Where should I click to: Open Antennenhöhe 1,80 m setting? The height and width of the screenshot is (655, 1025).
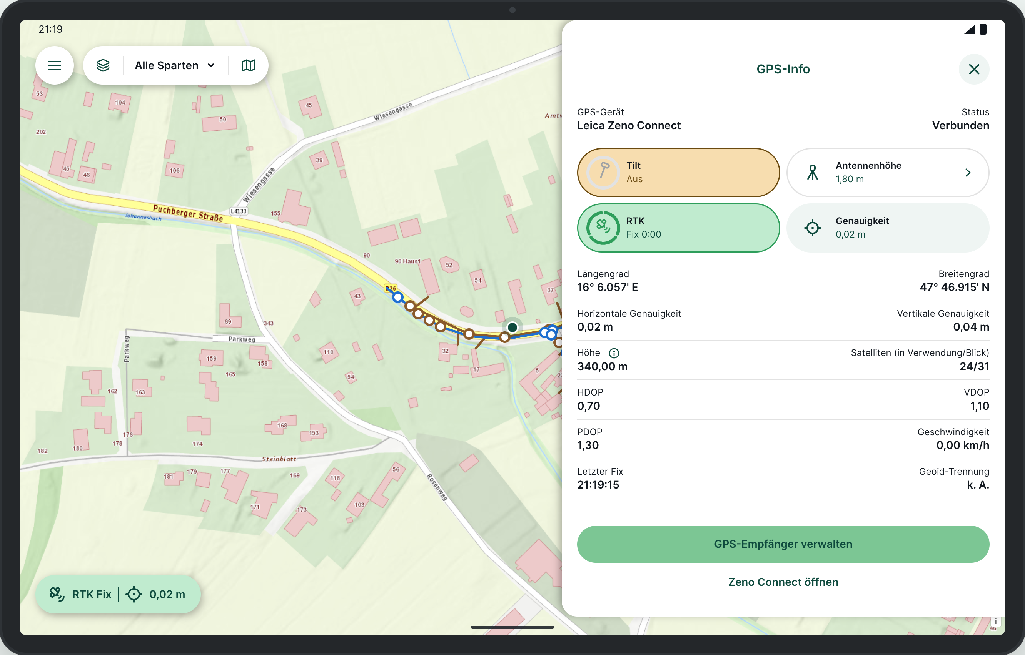tap(888, 173)
